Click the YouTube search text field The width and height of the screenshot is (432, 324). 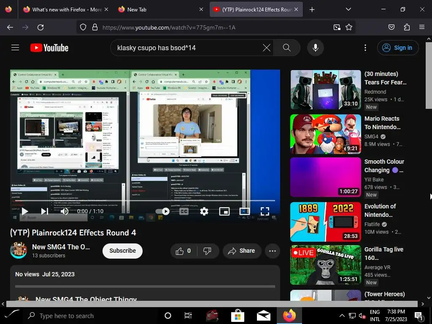pos(187,48)
